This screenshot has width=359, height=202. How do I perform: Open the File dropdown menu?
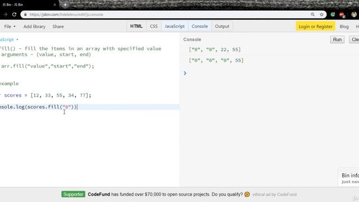tap(10, 26)
